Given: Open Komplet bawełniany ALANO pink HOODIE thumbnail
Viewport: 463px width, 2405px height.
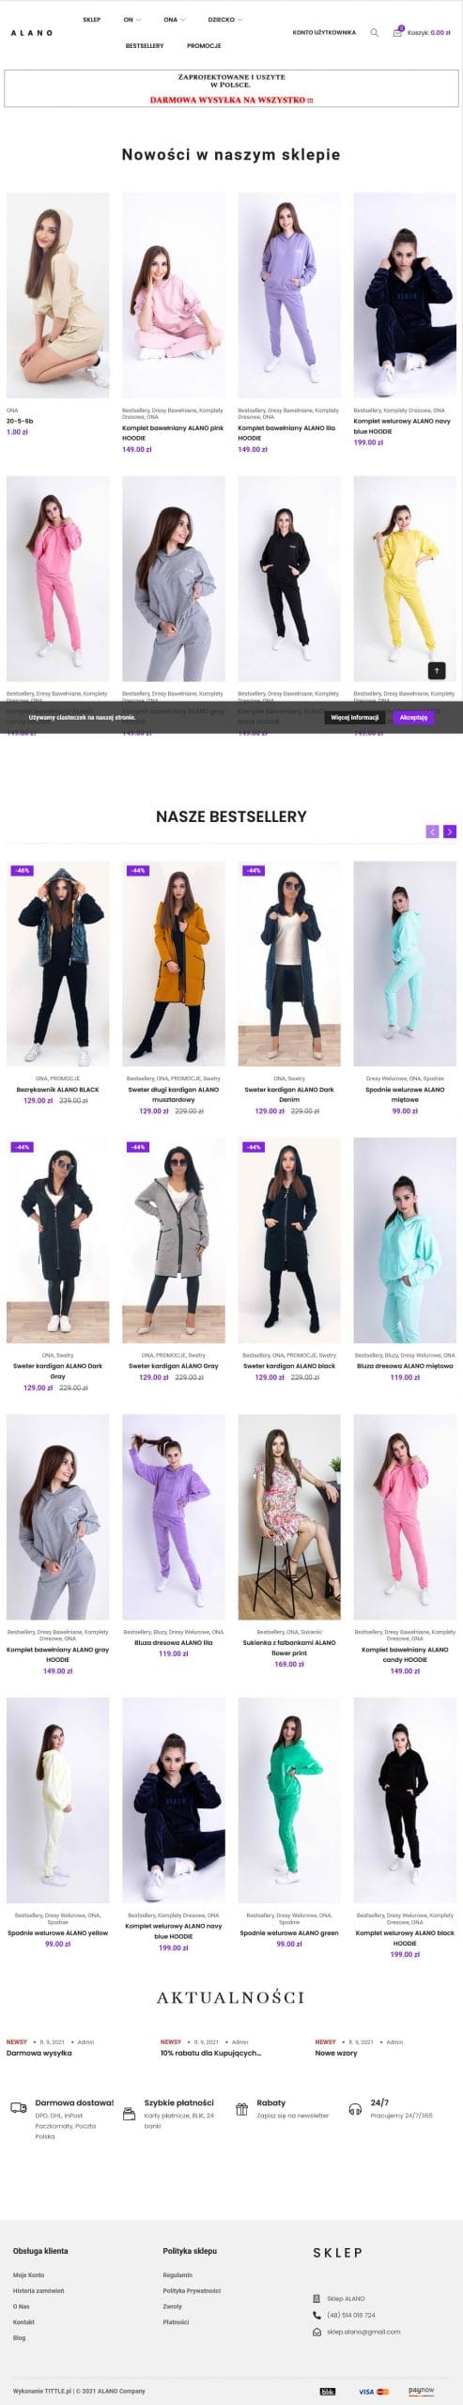Looking at the screenshot, I should tap(174, 296).
